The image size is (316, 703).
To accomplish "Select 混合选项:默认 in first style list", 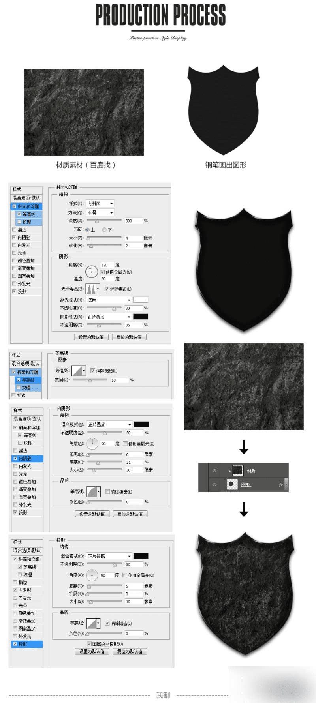I will coord(26,198).
